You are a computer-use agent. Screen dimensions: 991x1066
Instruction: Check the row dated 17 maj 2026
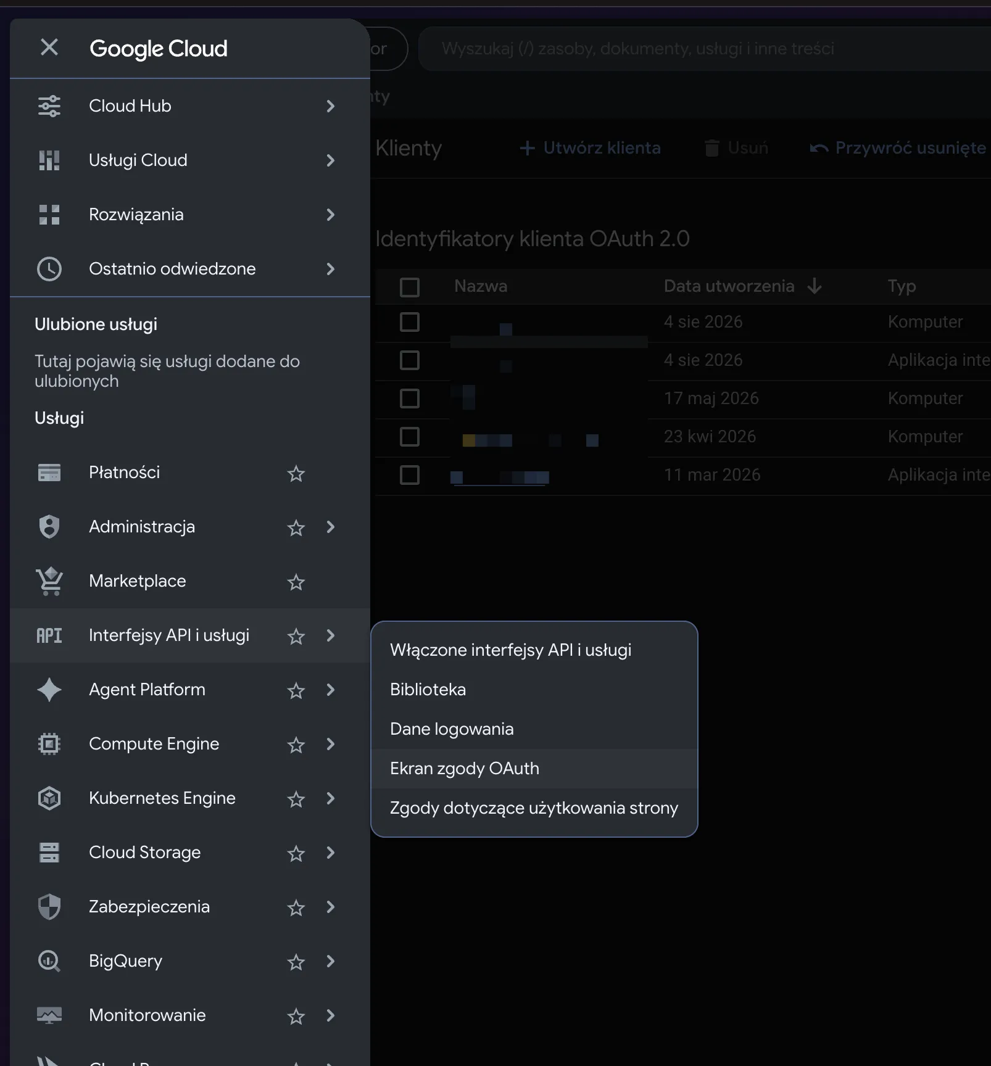point(410,399)
